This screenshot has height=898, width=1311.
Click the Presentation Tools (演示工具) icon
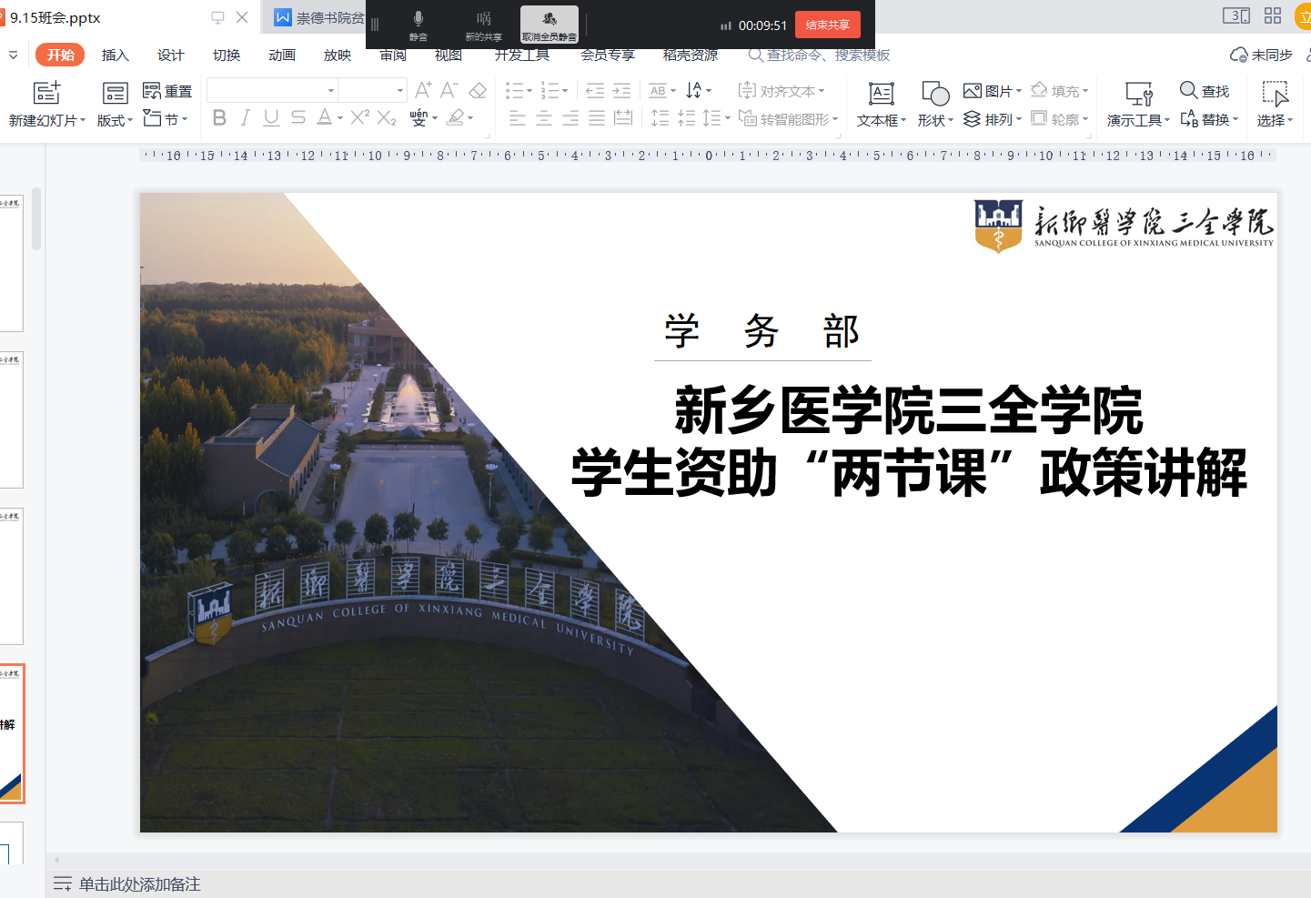1138,93
